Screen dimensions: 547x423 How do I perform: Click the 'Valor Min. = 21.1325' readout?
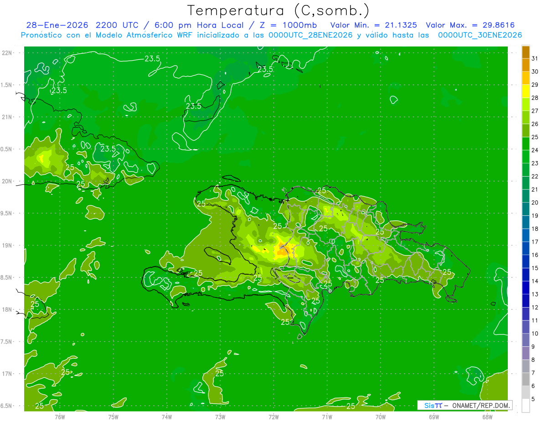[x=373, y=25]
